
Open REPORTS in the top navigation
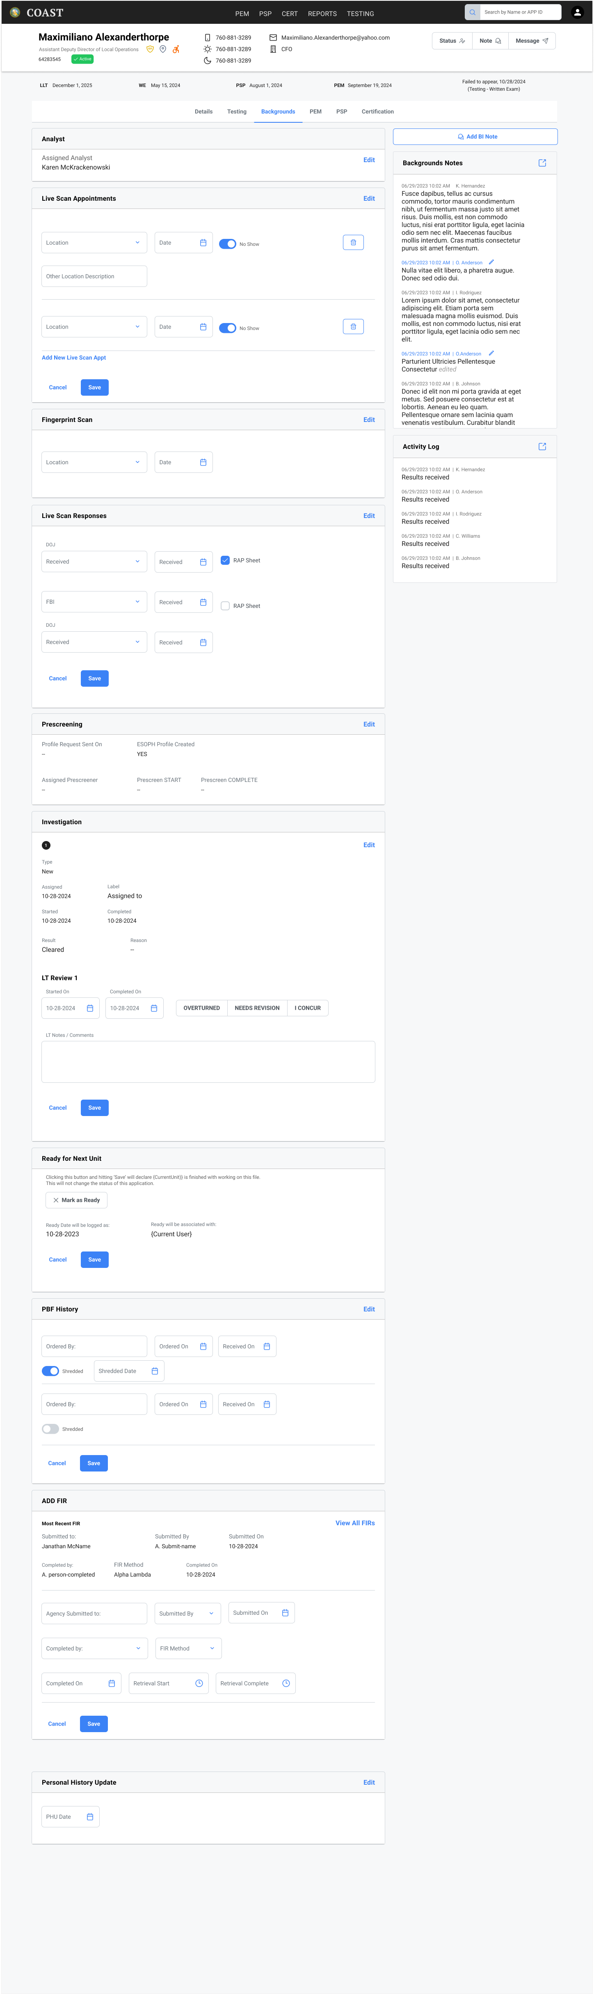322,13
